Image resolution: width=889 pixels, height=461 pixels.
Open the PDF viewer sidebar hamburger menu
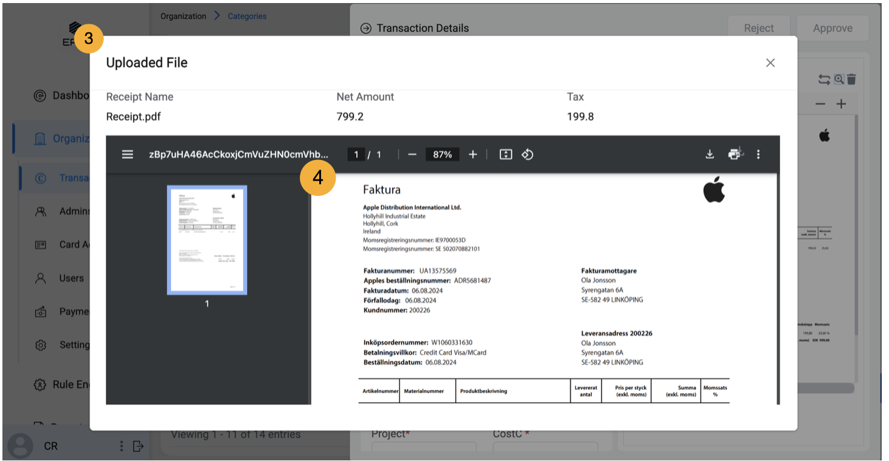point(128,154)
